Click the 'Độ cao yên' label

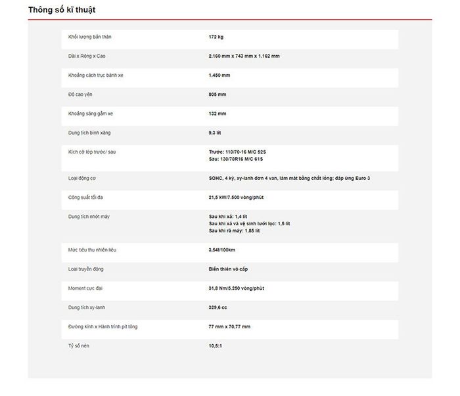point(81,94)
